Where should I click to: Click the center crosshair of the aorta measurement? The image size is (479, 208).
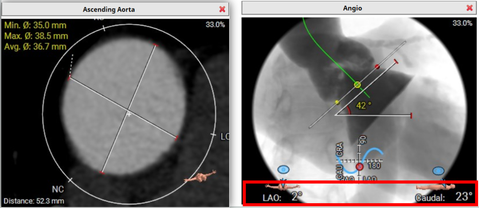pos(129,114)
